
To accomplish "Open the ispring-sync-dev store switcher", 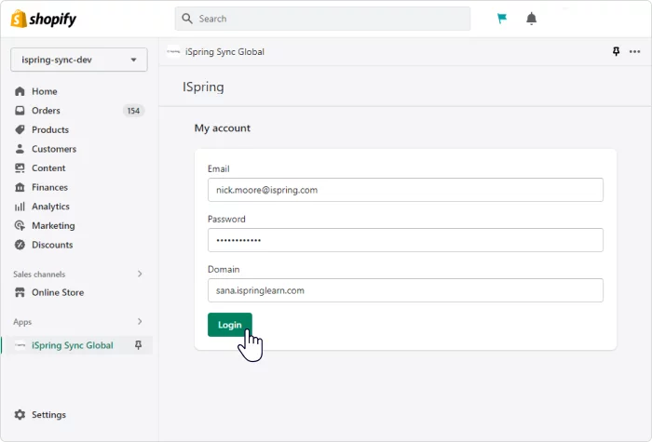I will point(79,60).
